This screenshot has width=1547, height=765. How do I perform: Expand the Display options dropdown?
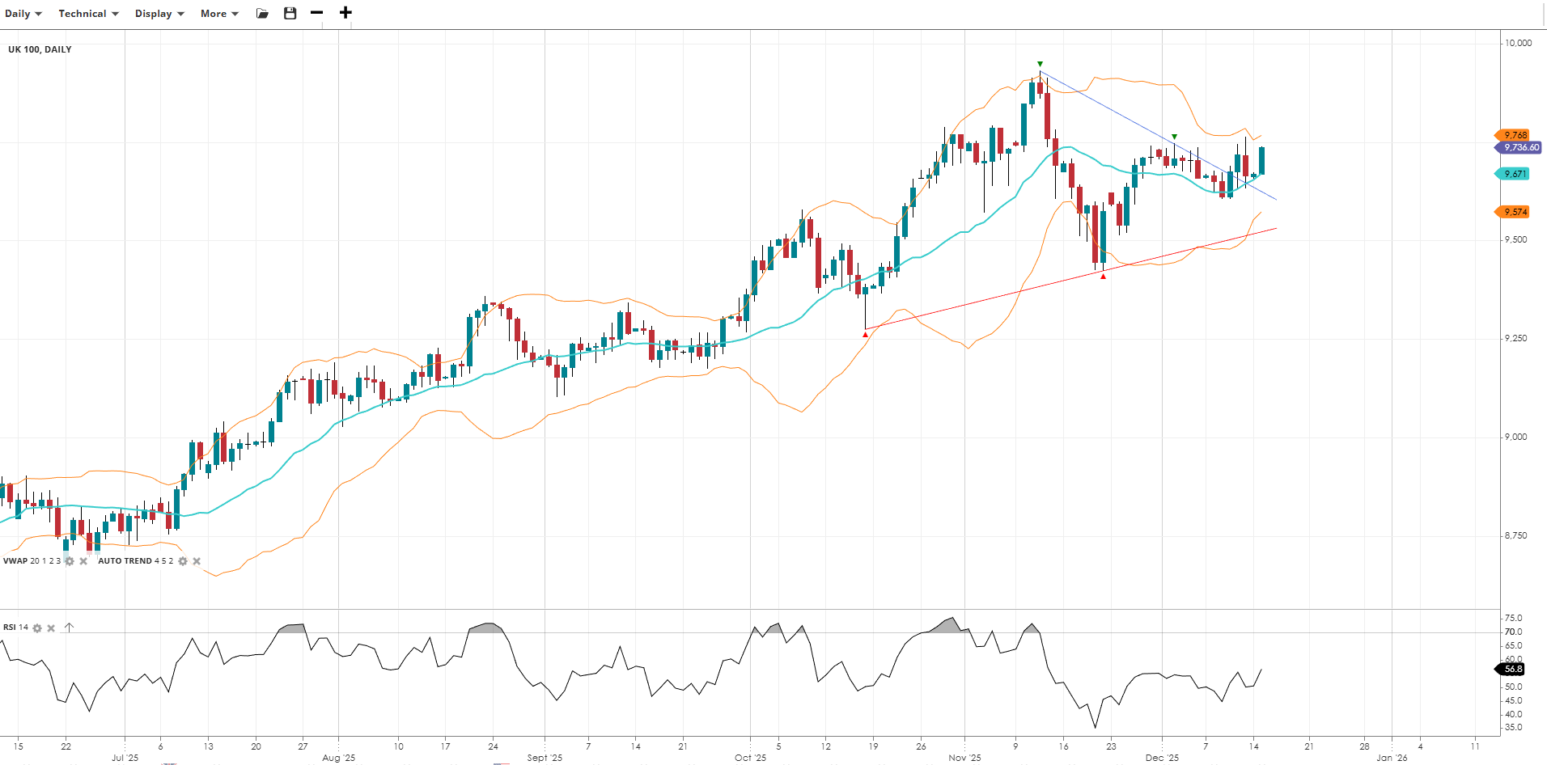[x=159, y=14]
